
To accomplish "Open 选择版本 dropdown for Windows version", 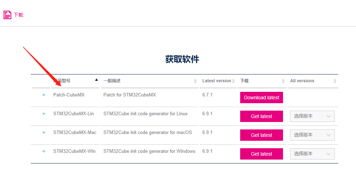I will pos(312,154).
